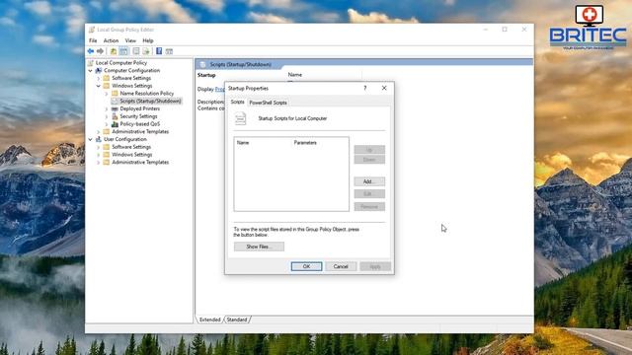Click the Security Settings icon
632x355 pixels.
pyautogui.click(x=115, y=116)
